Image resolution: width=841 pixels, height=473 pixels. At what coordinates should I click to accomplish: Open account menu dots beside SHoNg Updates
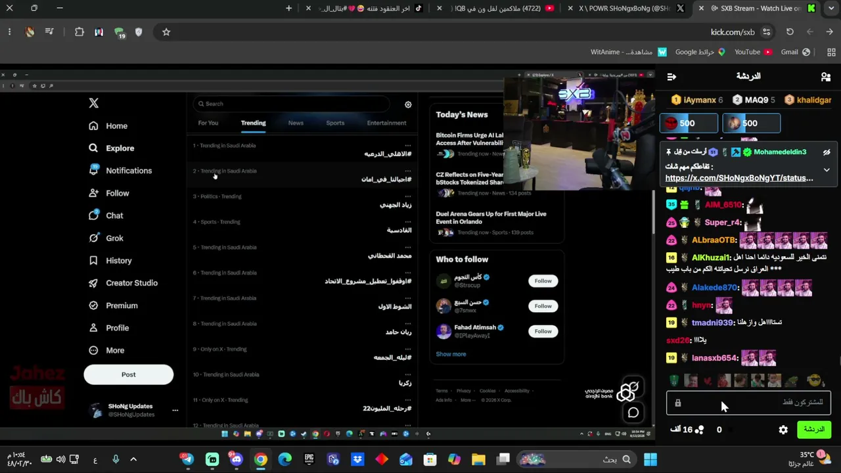(x=175, y=411)
